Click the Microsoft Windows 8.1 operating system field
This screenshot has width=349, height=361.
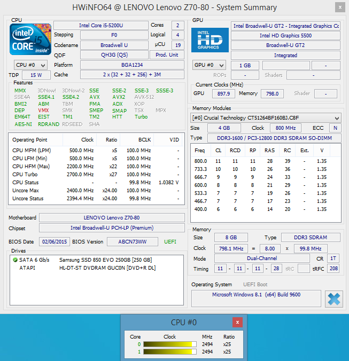coord(256,299)
